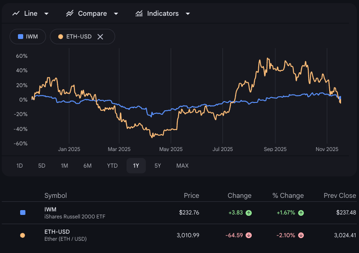Select the MAX time range
Screen dimensions: 359x253
[183, 165]
